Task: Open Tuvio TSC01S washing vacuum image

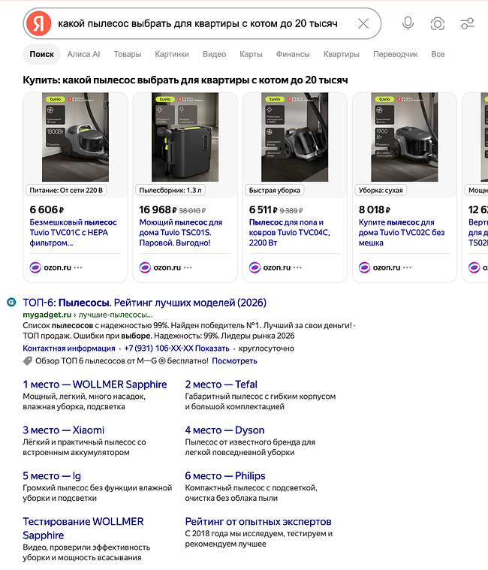Action: point(185,137)
